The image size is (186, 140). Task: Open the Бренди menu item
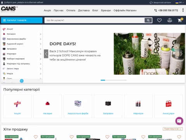106,10
